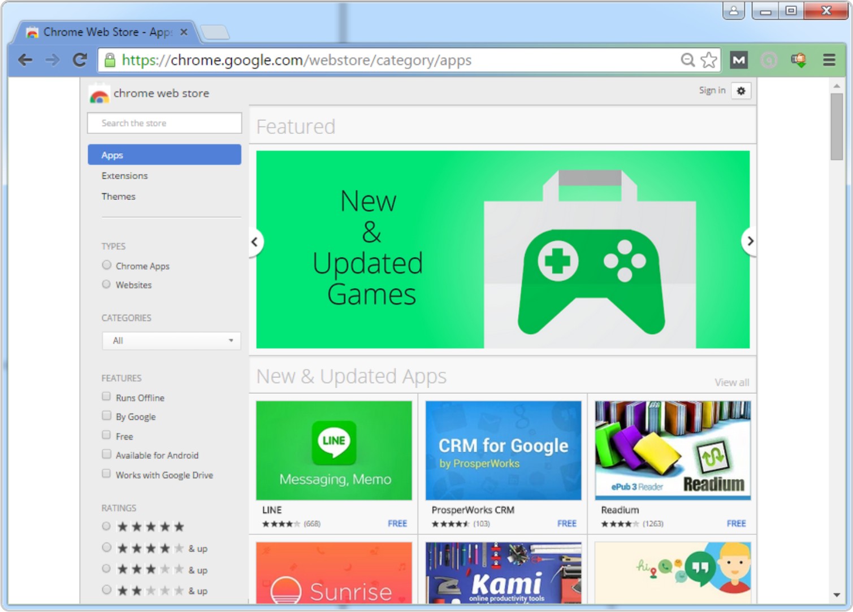
Task: Open the LINE app title link
Action: 272,510
